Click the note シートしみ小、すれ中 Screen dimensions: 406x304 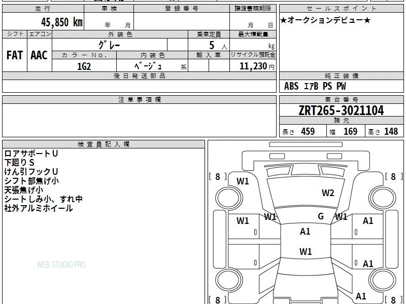pos(43,199)
